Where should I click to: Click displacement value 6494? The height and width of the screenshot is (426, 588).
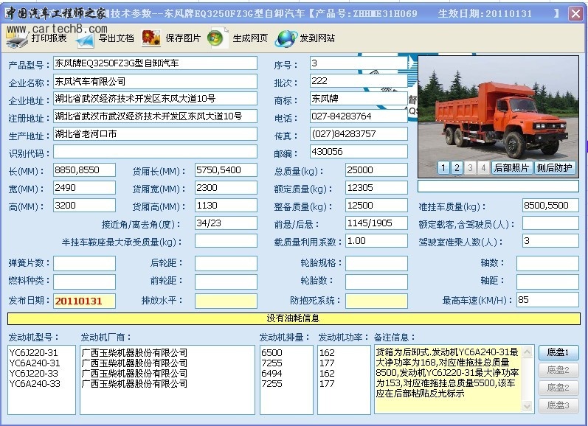point(272,374)
